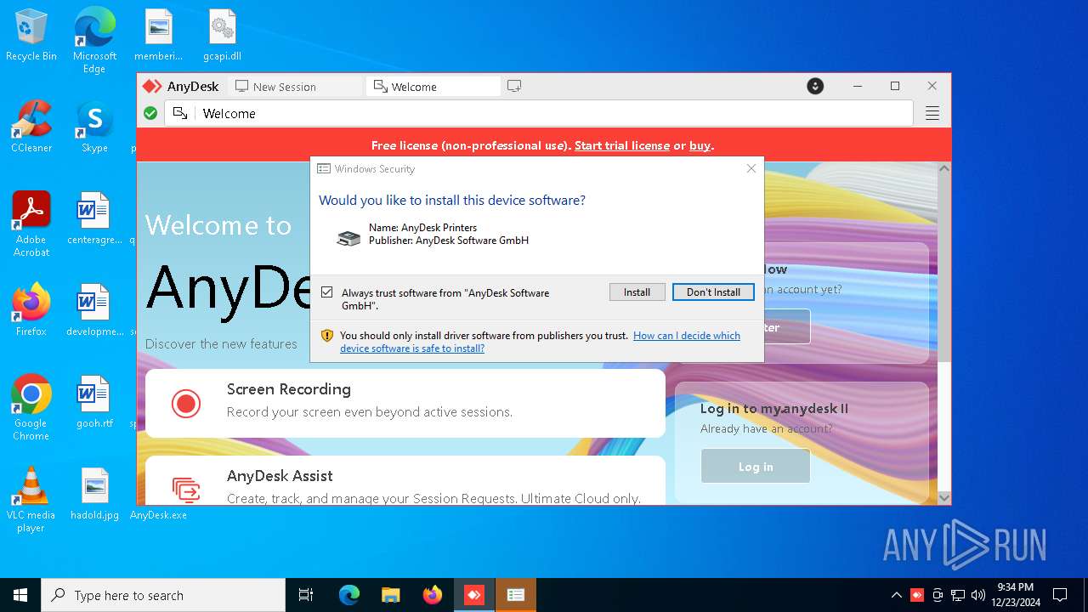Click the volume tray icon
Image resolution: width=1088 pixels, height=612 pixels.
tap(978, 595)
